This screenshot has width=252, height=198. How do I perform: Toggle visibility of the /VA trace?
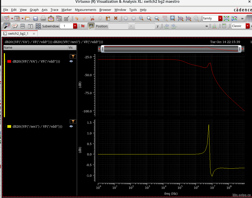(71, 61)
